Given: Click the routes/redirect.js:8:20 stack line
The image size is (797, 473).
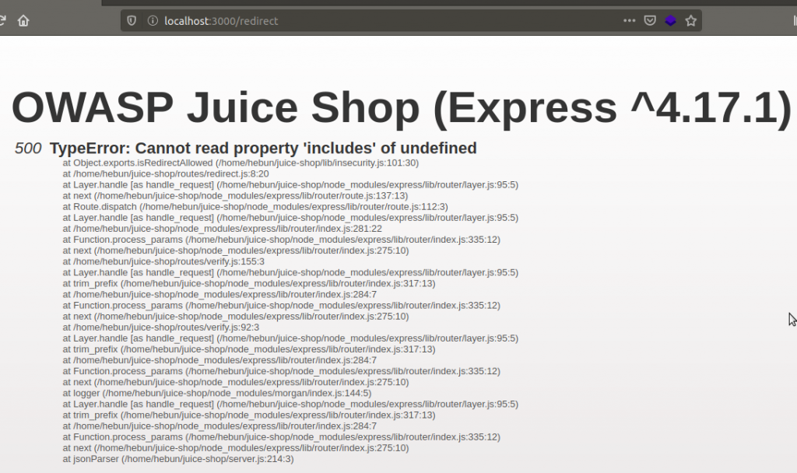Looking at the screenshot, I should point(166,173).
